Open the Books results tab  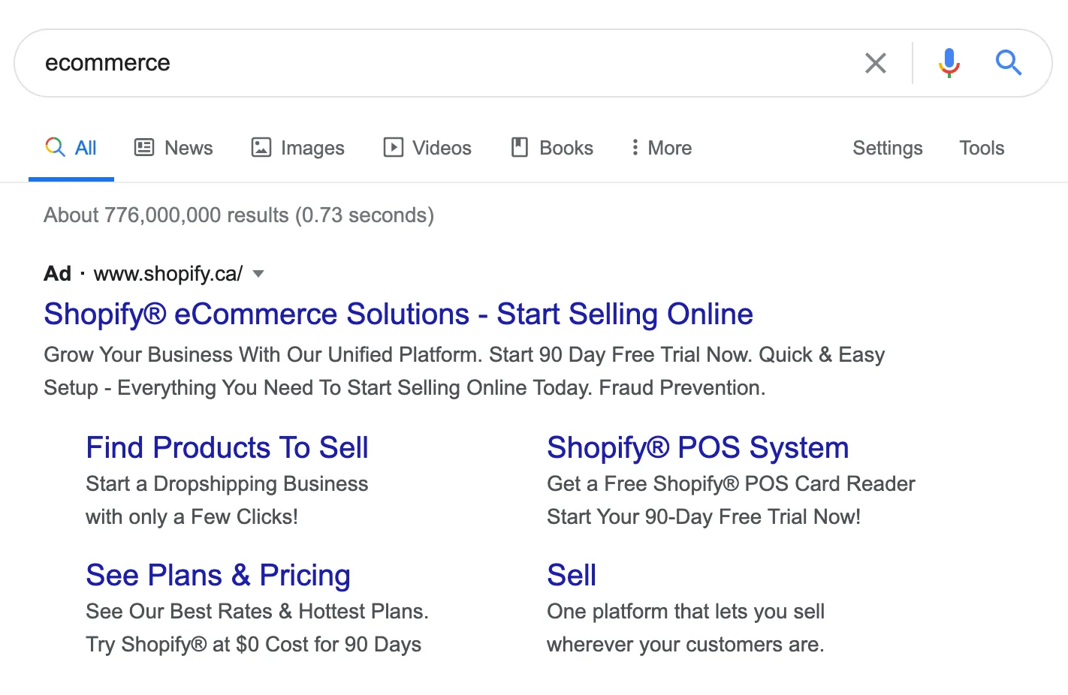pyautogui.click(x=566, y=147)
